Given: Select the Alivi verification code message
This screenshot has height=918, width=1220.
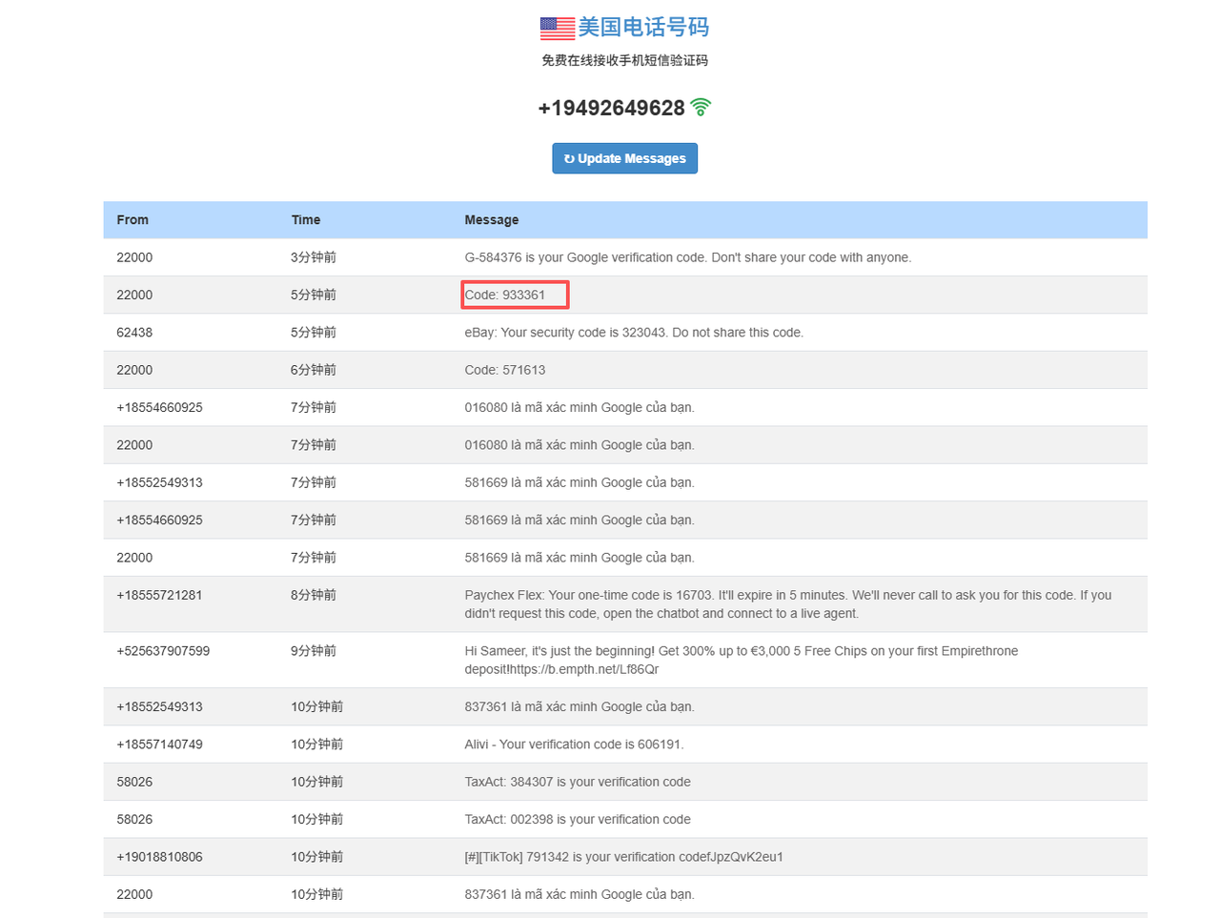Looking at the screenshot, I should pyautogui.click(x=574, y=745).
